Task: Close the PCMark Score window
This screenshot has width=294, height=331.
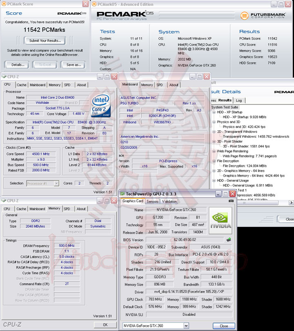Action: tap(85, 4)
